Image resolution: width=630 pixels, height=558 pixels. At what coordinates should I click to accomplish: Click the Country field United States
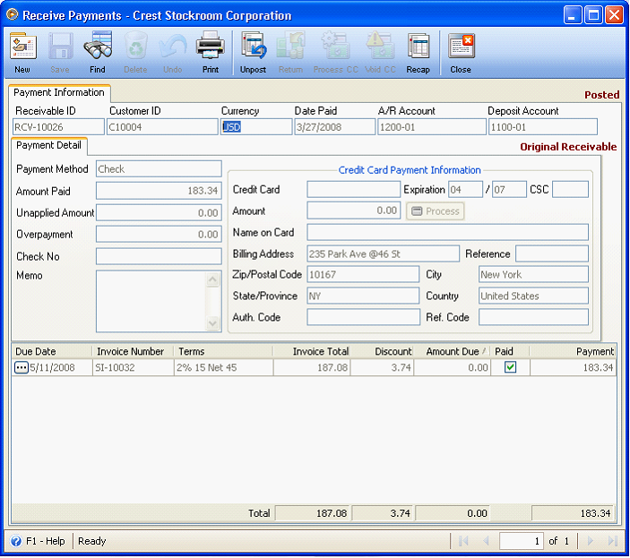pyautogui.click(x=533, y=296)
